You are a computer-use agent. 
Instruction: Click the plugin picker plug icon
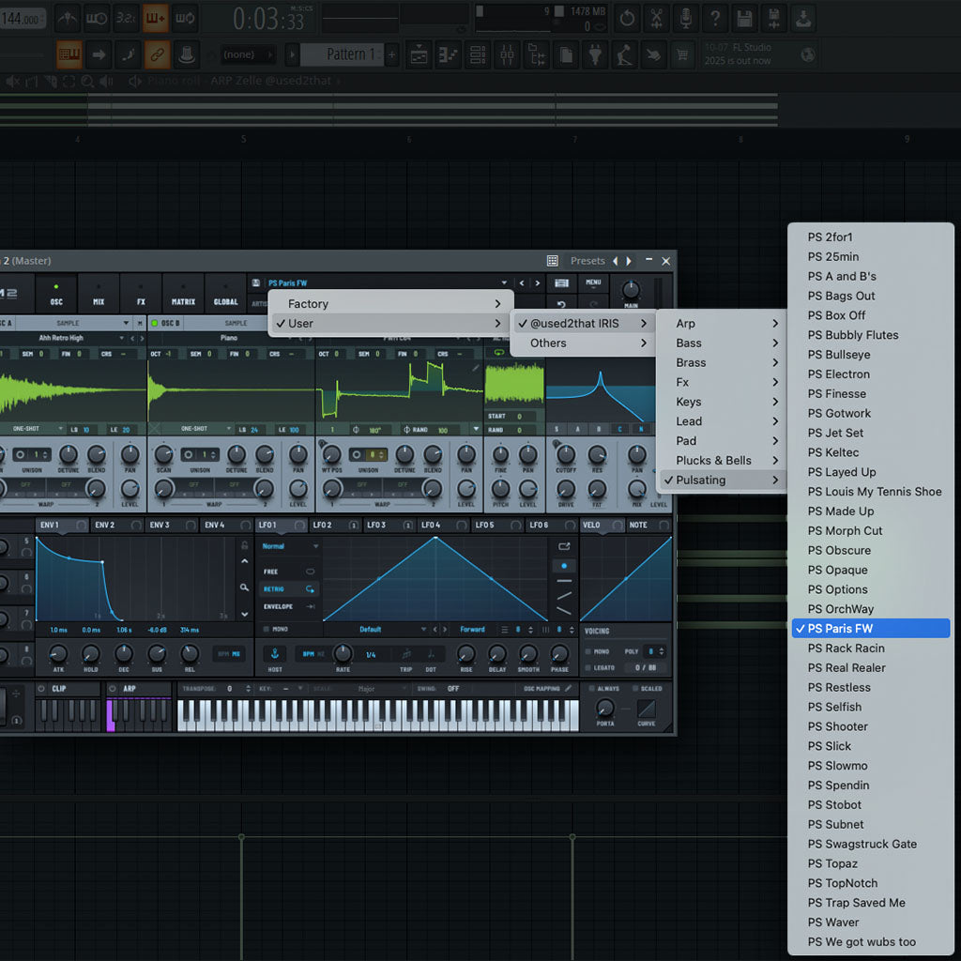click(594, 55)
